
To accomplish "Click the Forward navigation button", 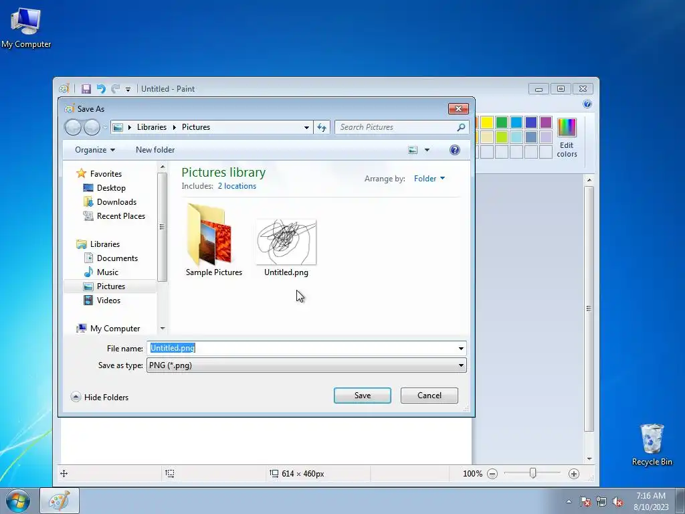I will [92, 127].
